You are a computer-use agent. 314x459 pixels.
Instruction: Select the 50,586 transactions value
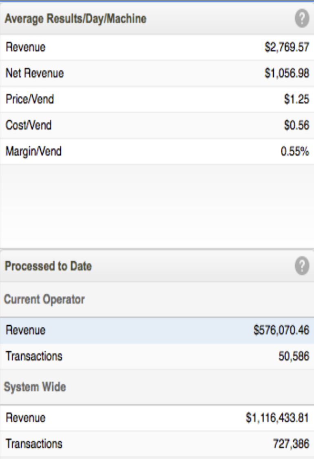click(x=294, y=356)
